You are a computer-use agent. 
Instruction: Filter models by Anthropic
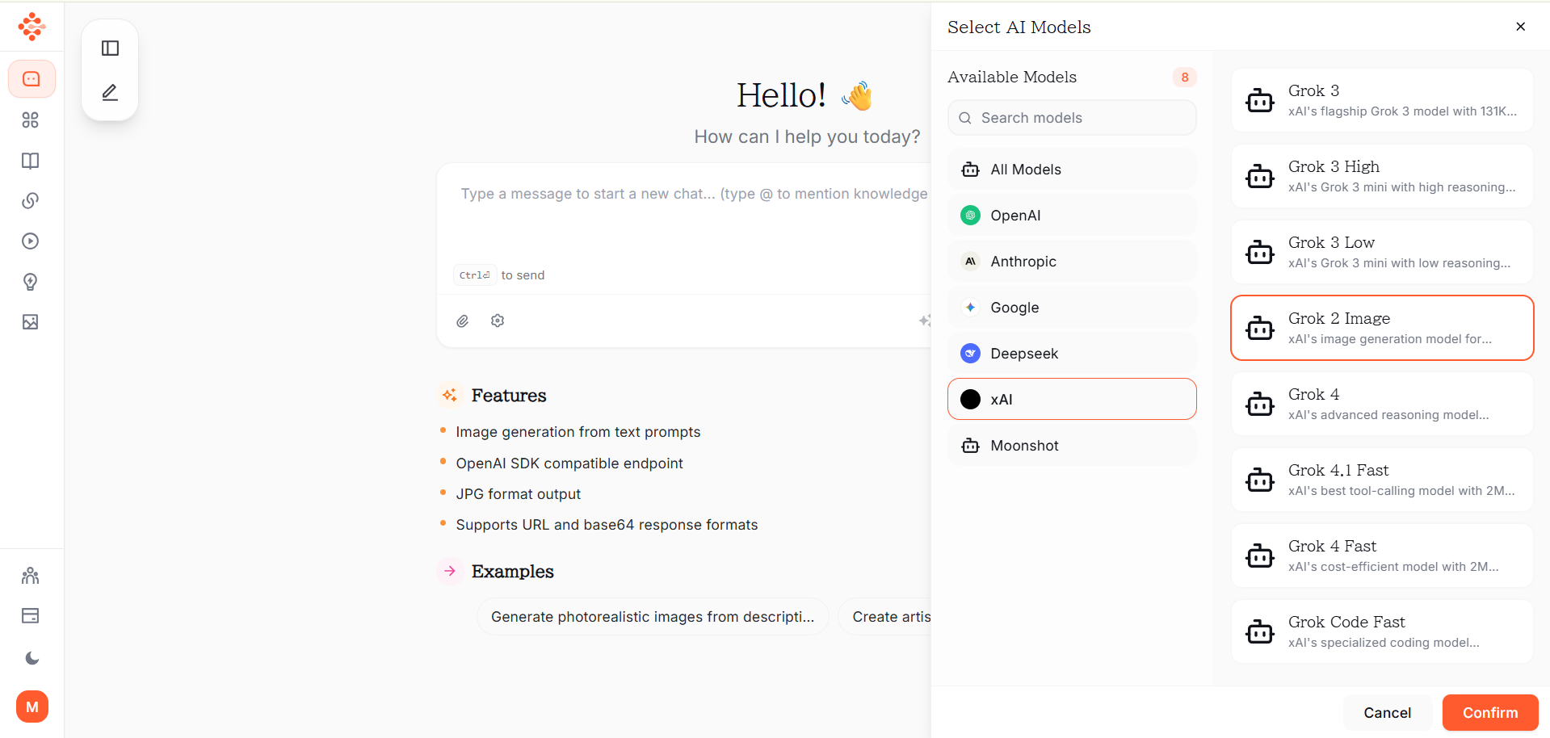coord(1072,262)
